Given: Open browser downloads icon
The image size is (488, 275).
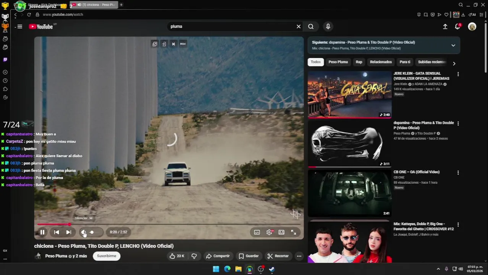Looking at the screenshot, I should click(x=463, y=15).
